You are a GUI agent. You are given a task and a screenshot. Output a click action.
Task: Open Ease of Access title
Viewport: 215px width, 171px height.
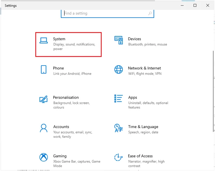pyautogui.click(x=140, y=156)
